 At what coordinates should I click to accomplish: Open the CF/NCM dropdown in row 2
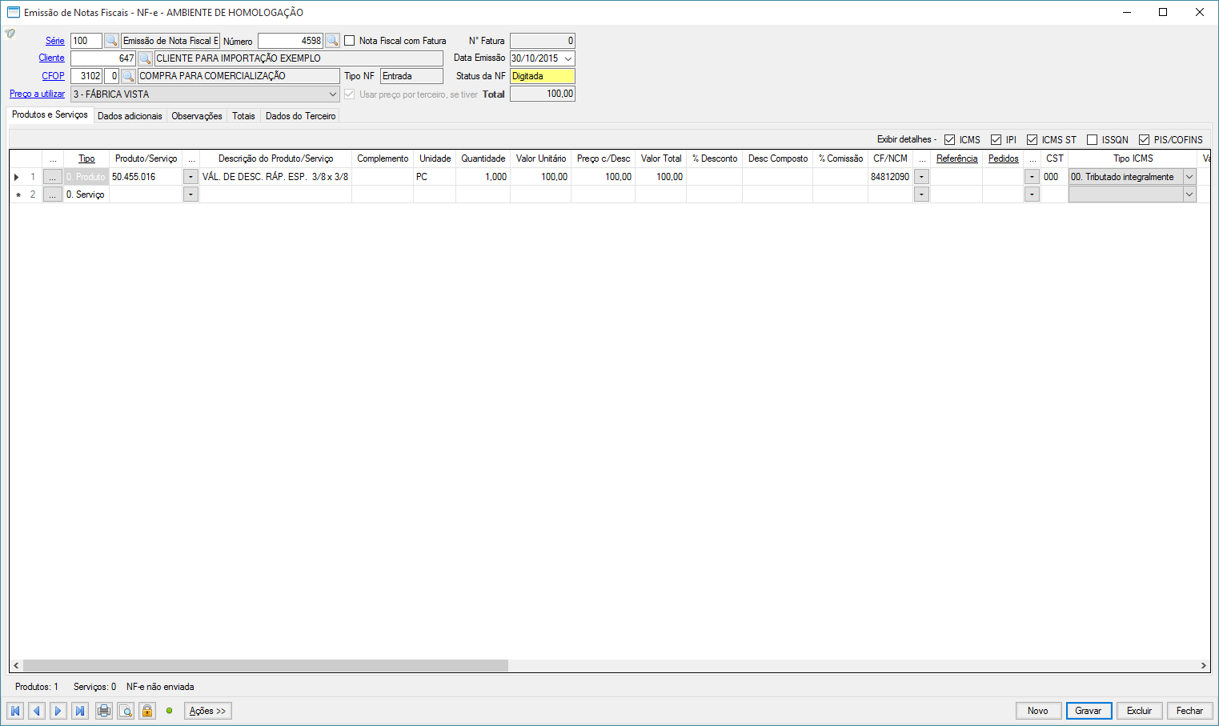[922, 195]
